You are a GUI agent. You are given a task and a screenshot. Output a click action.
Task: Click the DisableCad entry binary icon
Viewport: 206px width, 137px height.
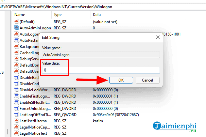[x=16, y=84]
